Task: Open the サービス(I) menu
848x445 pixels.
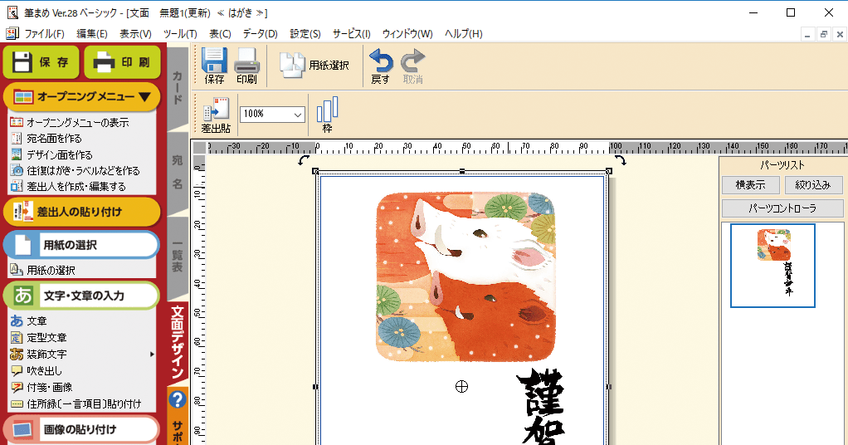Action: tap(352, 33)
